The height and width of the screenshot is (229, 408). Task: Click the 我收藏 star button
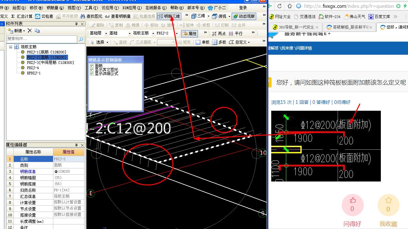(x=388, y=205)
